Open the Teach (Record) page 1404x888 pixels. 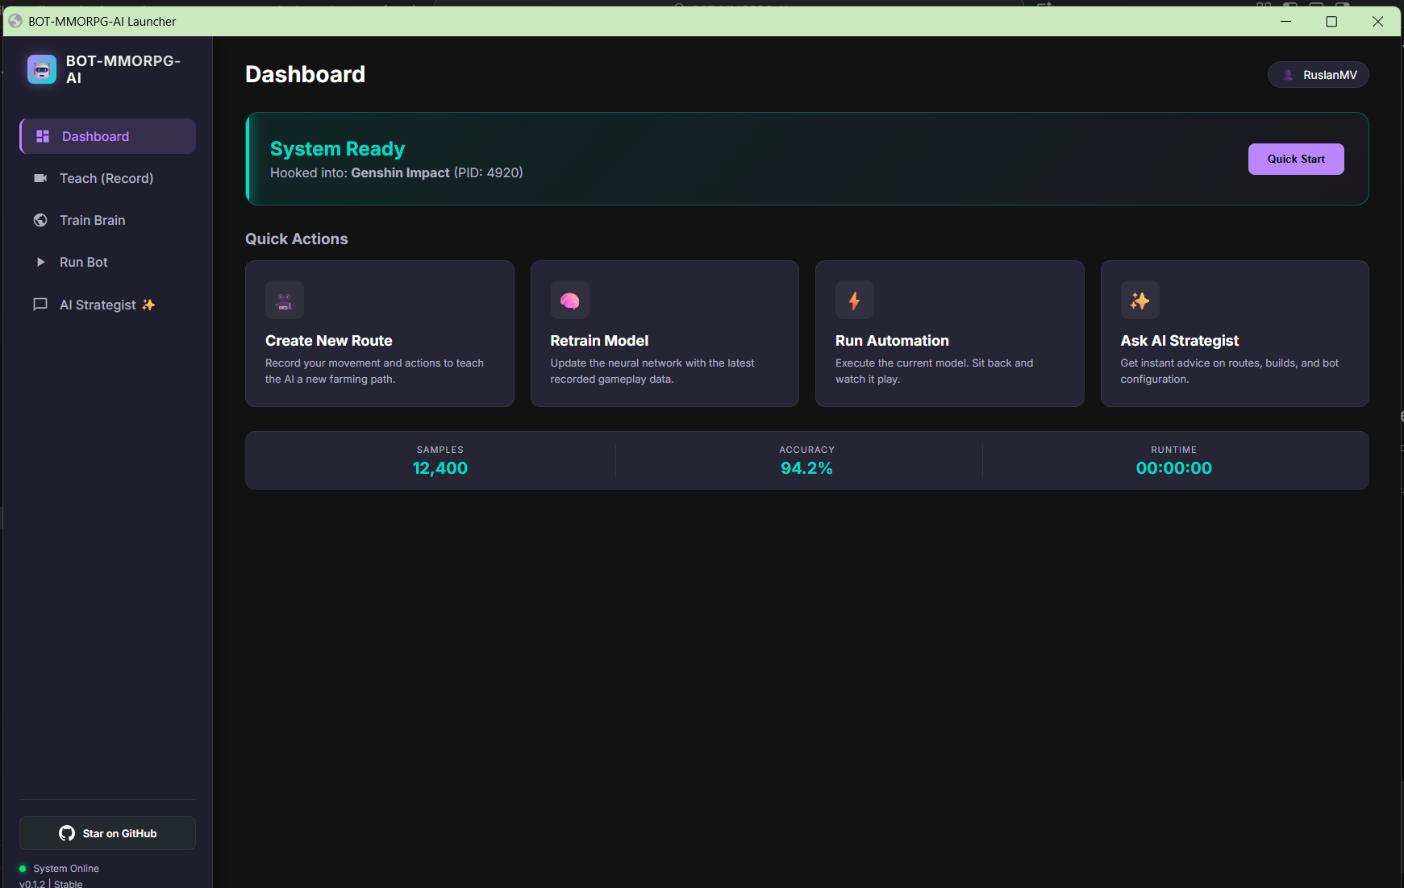[108, 178]
